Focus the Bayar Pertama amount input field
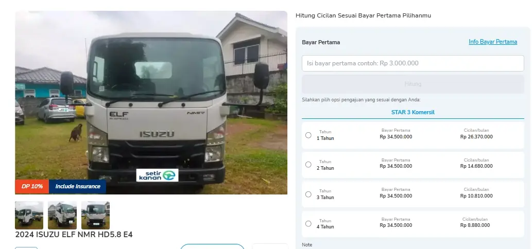The width and height of the screenshot is (532, 249). (413, 63)
